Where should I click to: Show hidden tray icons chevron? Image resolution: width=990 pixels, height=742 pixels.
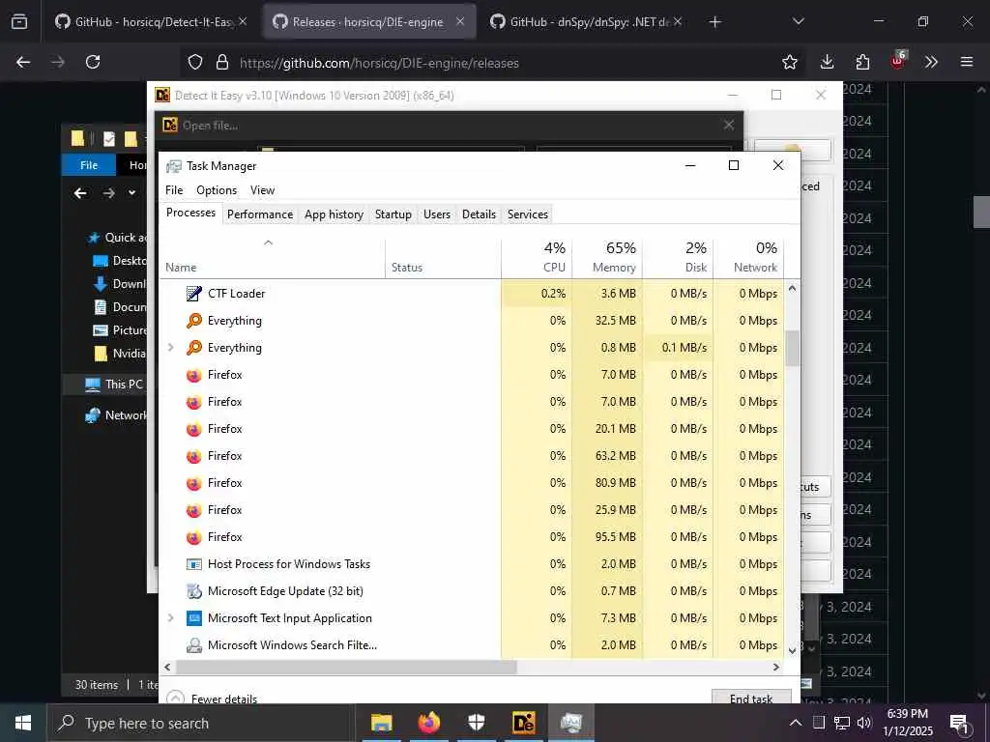(796, 723)
